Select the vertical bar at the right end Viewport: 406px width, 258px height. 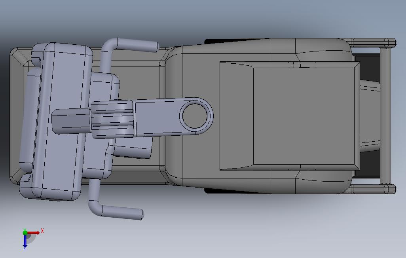385,115
